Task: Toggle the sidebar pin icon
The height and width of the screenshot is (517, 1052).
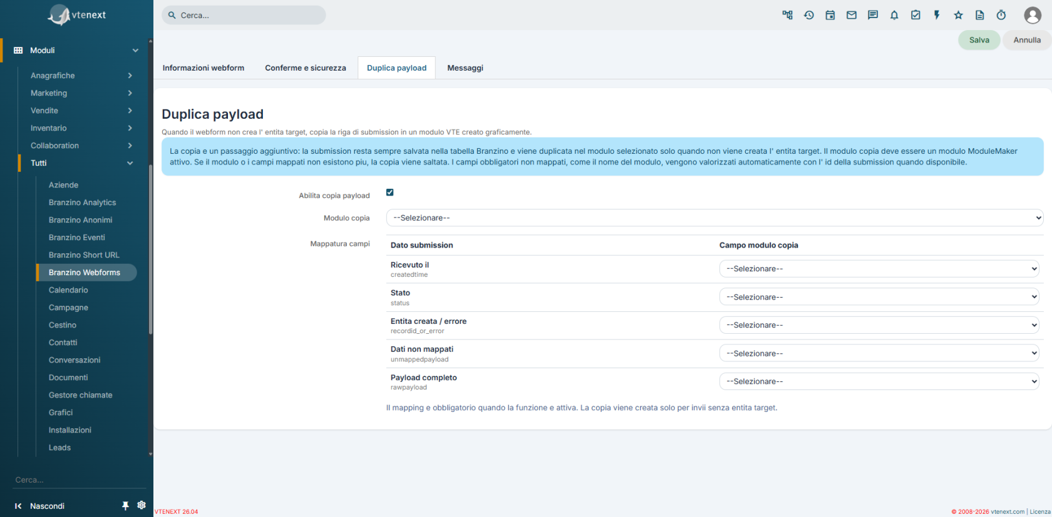Action: point(125,506)
